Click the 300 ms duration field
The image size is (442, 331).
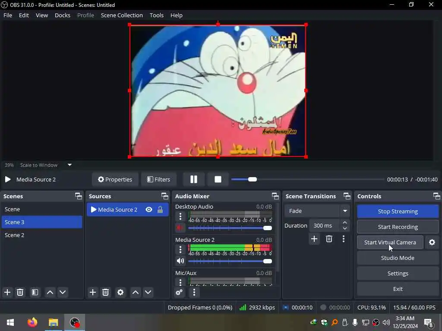[325, 225]
